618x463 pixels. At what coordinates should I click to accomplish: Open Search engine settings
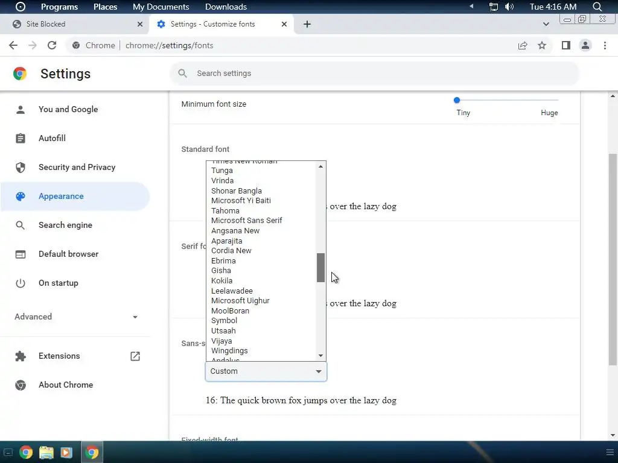[x=75, y=225]
